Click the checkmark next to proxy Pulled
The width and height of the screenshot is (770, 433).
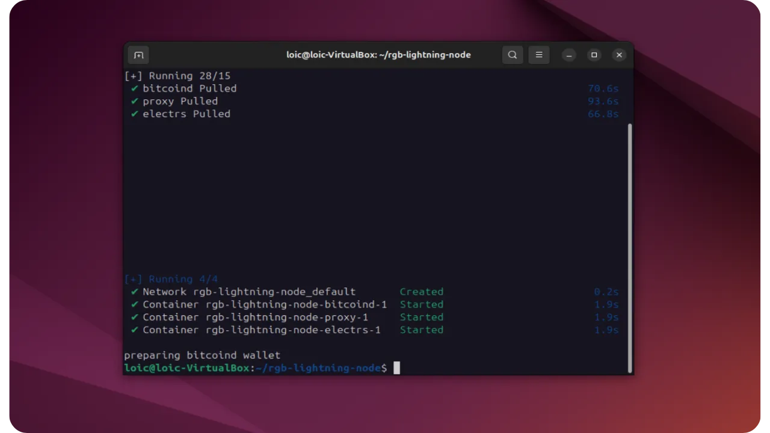(x=134, y=101)
